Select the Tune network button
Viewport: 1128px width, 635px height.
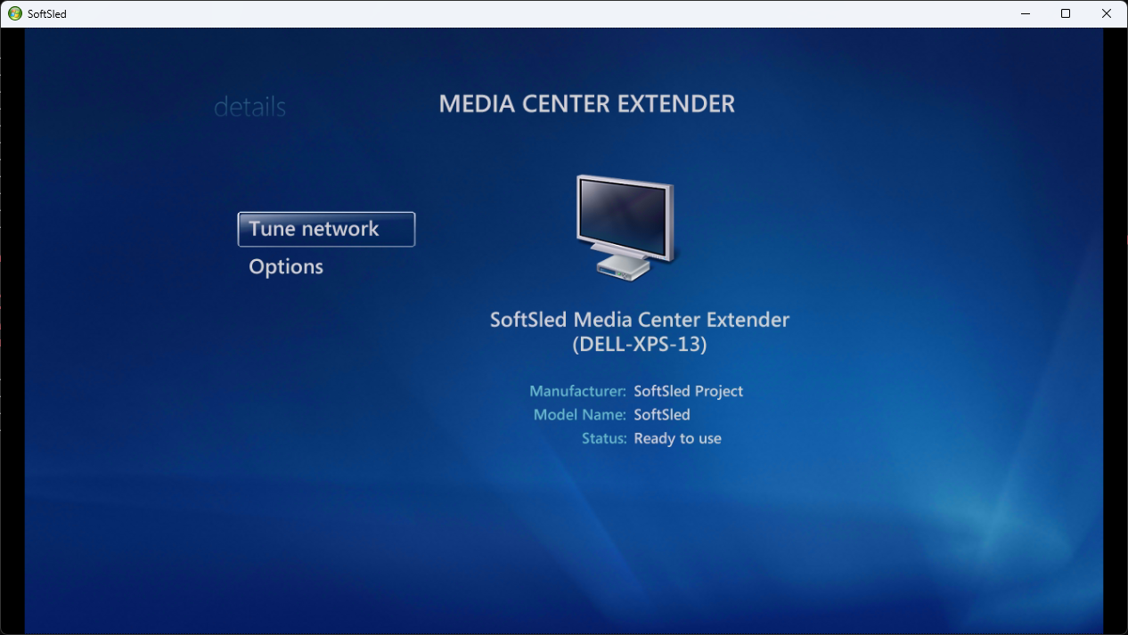[326, 229]
